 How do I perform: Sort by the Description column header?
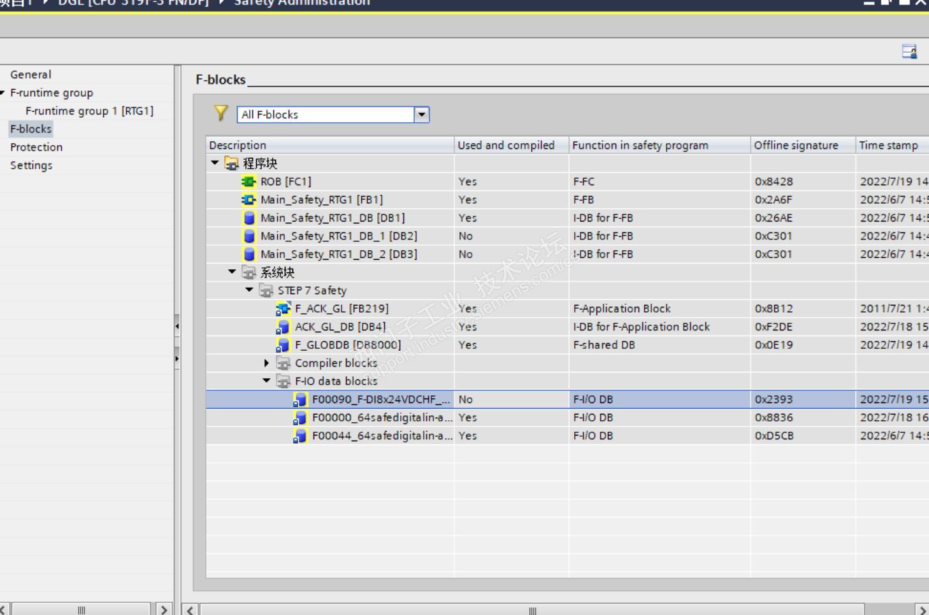330,145
